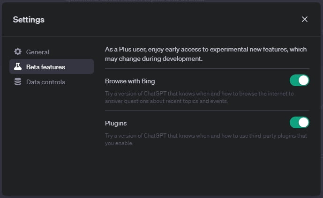Click the white knob on the Plugins switch
323x198 pixels.
click(x=304, y=123)
